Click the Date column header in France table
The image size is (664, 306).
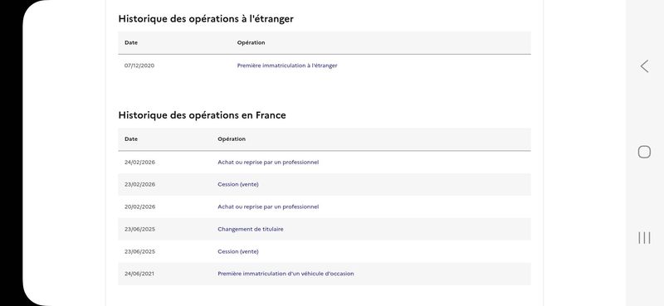click(131, 138)
